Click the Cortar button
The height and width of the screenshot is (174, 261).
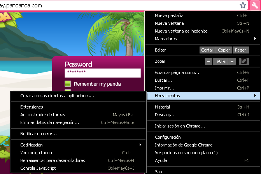point(207,50)
